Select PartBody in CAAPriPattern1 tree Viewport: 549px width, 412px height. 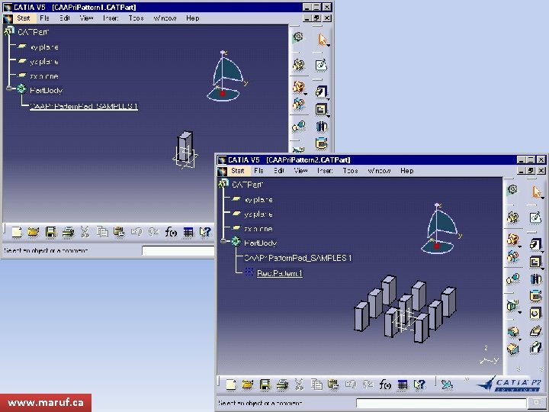(46, 90)
